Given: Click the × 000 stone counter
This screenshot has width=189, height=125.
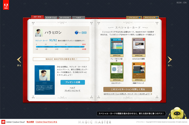Looking at the screenshot, I should coord(83,33).
